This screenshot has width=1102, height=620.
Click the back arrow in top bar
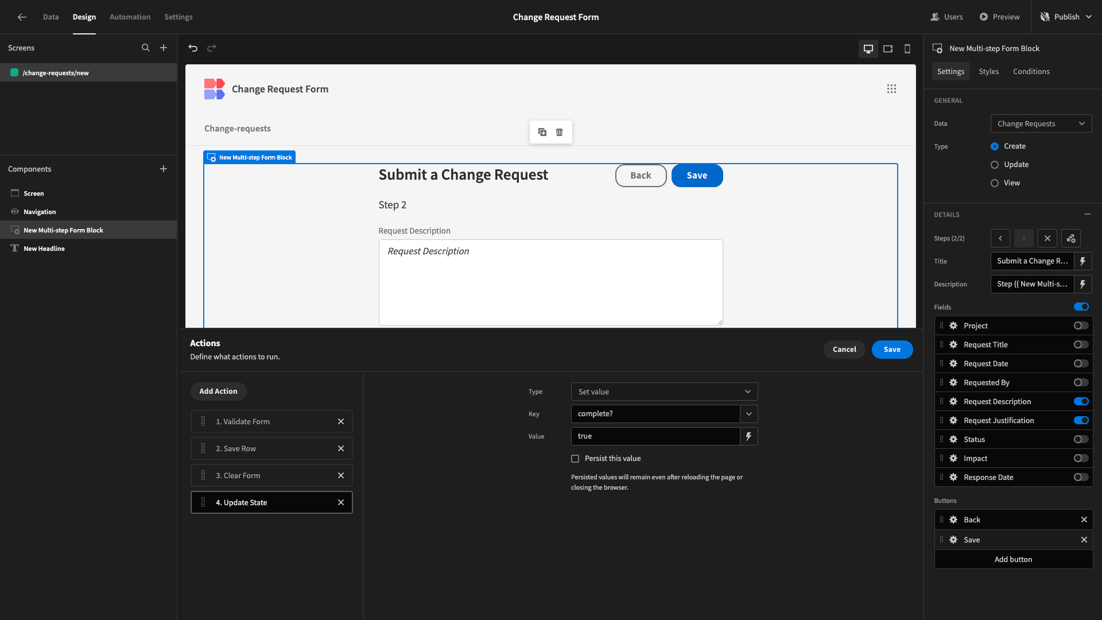(22, 17)
